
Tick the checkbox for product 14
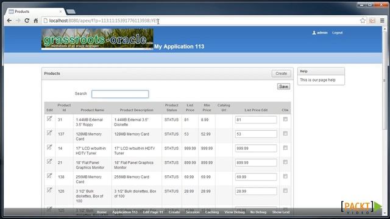(x=285, y=148)
